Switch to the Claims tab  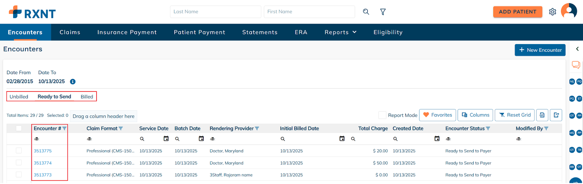pos(70,32)
